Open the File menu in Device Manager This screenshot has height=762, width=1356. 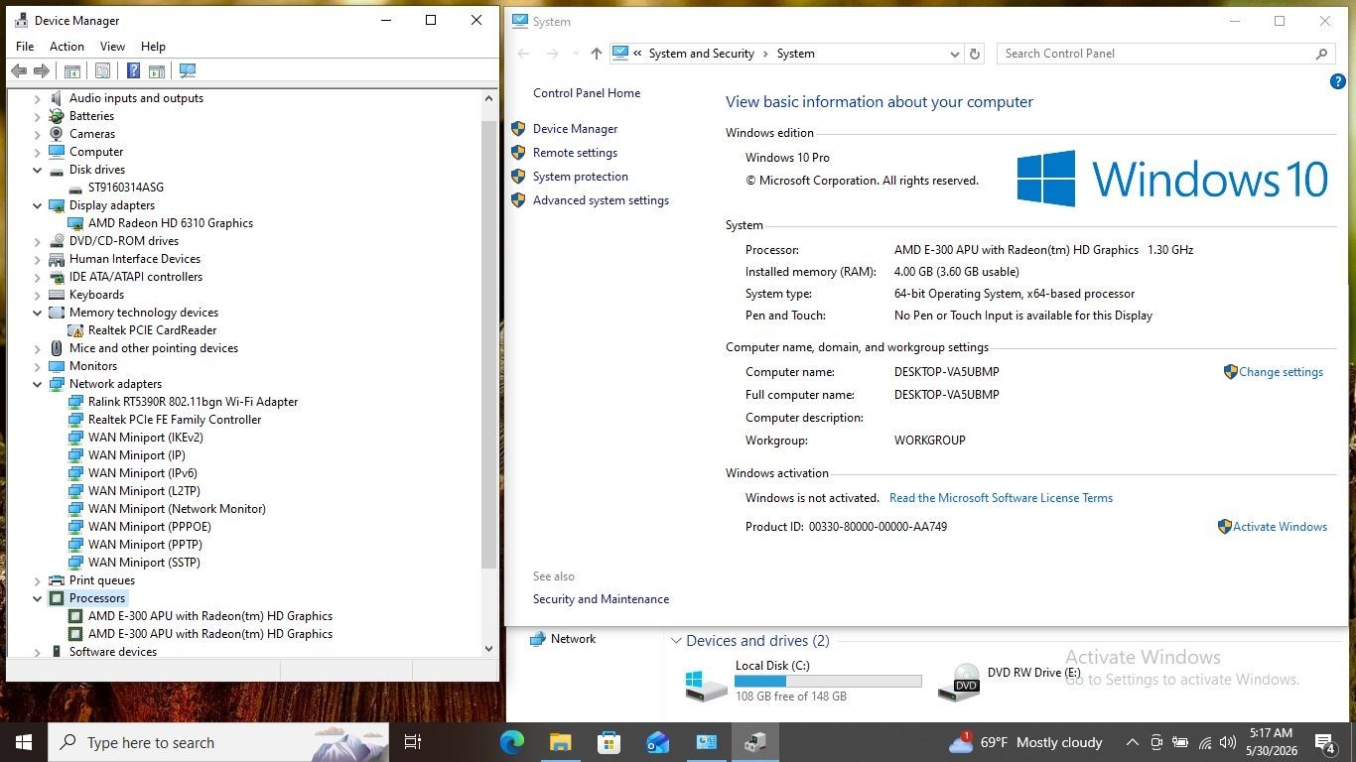click(25, 47)
